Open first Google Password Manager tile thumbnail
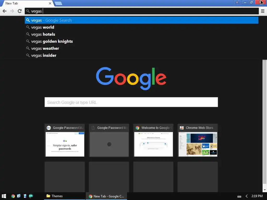 click(x=65, y=144)
